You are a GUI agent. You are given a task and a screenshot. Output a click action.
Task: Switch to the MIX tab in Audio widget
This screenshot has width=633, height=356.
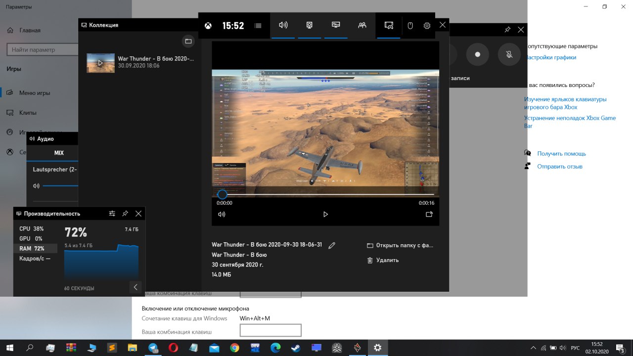(x=59, y=153)
